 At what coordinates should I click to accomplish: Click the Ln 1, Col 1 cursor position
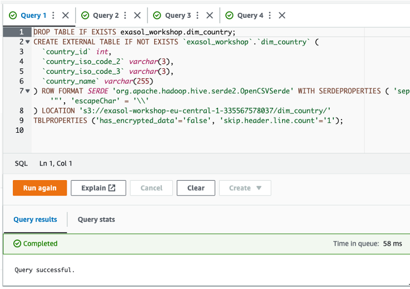tap(56, 163)
